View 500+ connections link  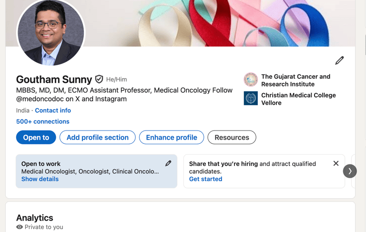coord(43,121)
